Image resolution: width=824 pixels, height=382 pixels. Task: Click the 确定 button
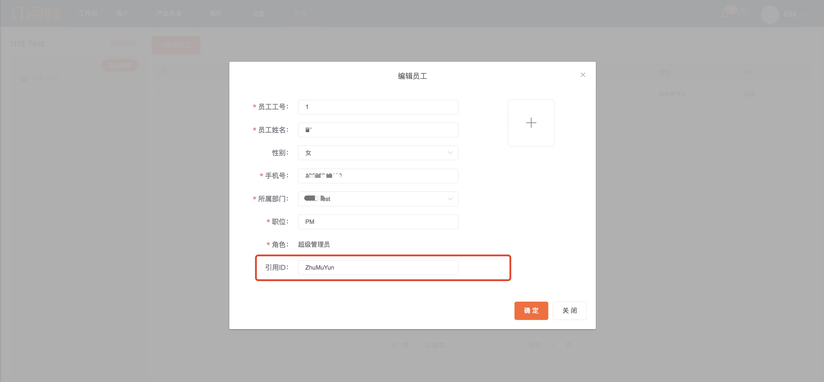[x=531, y=311]
